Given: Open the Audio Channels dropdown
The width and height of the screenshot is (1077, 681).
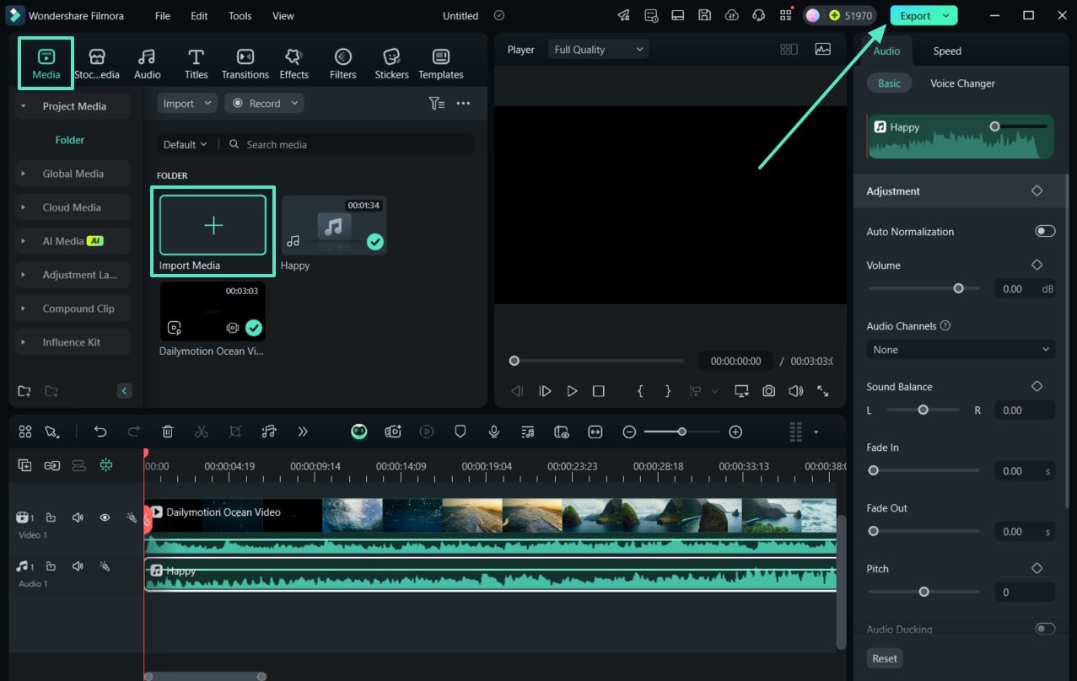Looking at the screenshot, I should coord(961,350).
